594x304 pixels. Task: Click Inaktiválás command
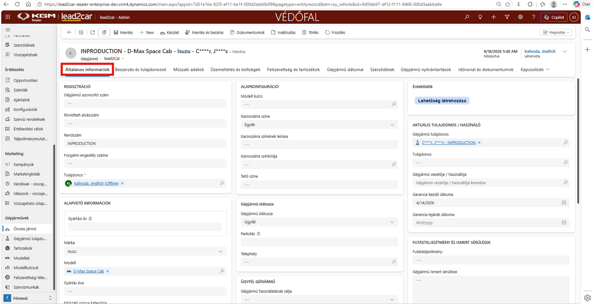click(x=283, y=33)
